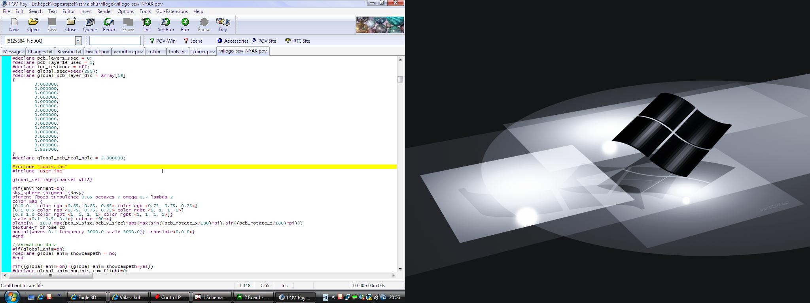Click the #include "user.inc" line
The width and height of the screenshot is (810, 303).
pyautogui.click(x=38, y=171)
